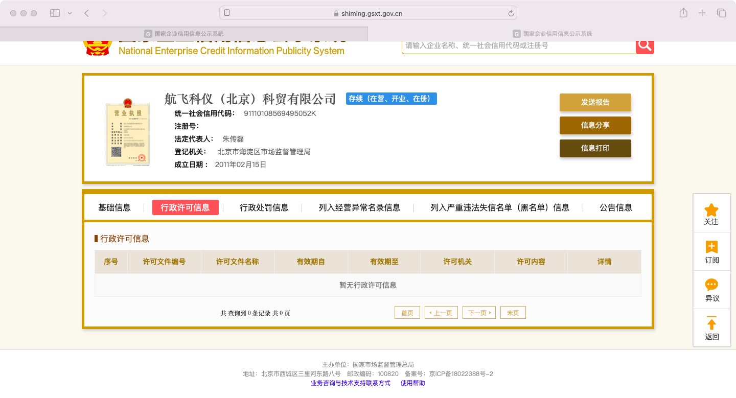Click the 关注 star icon

[x=711, y=210]
